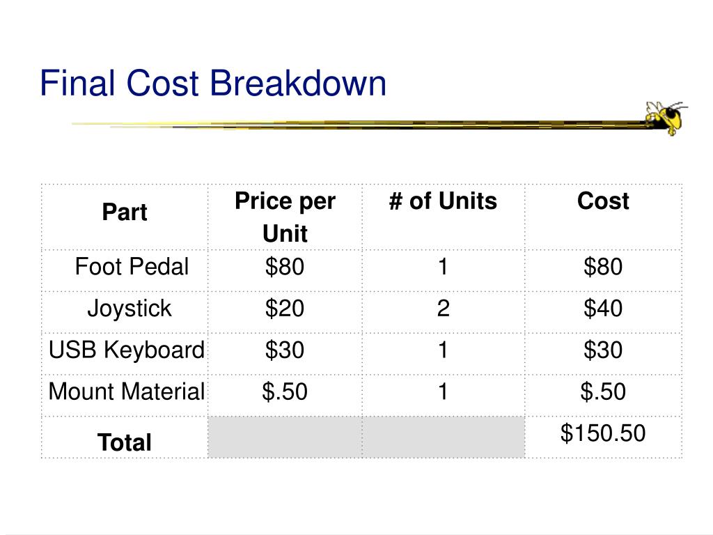The height and width of the screenshot is (535, 713).
Task: Select the $.50 mount material cost
Action: coord(603,391)
